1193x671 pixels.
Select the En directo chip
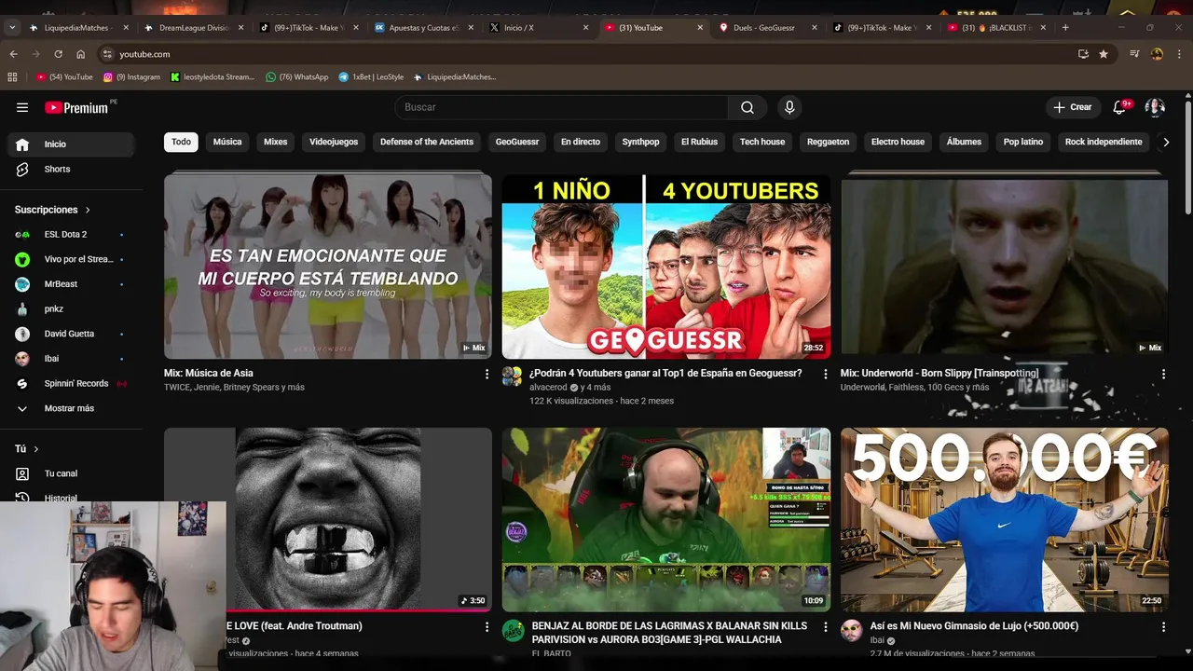click(x=581, y=142)
